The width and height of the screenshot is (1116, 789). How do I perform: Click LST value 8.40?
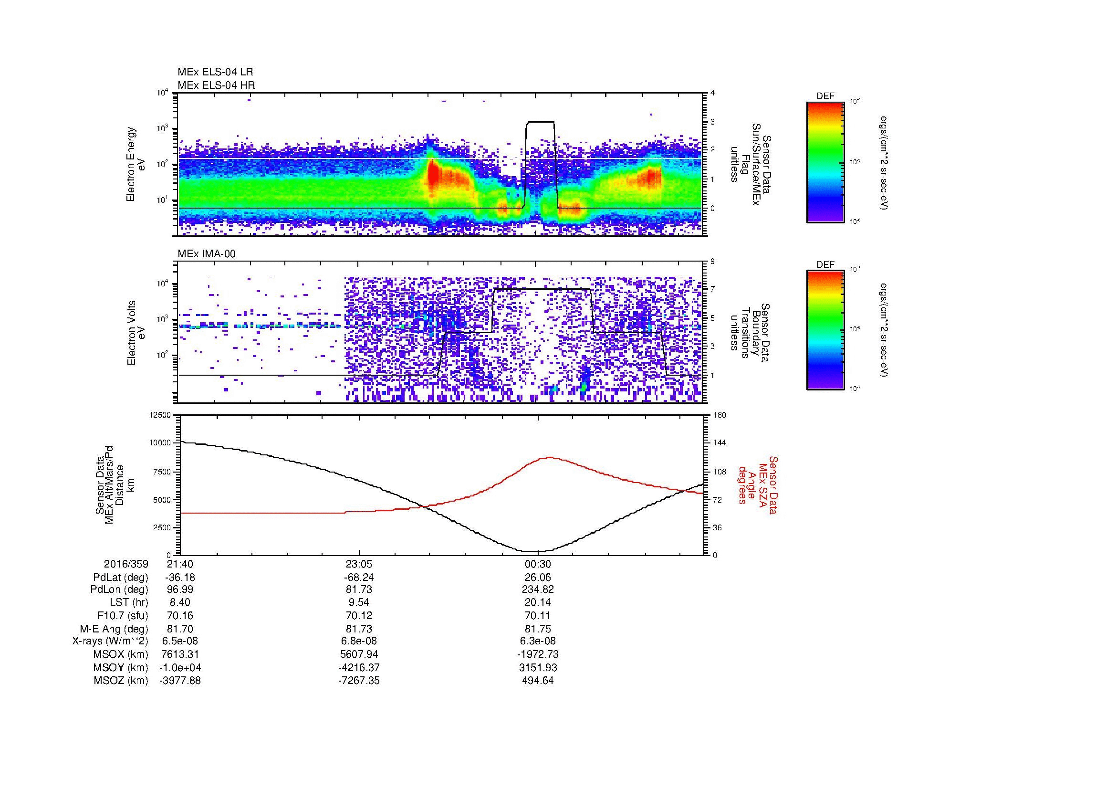(x=180, y=602)
